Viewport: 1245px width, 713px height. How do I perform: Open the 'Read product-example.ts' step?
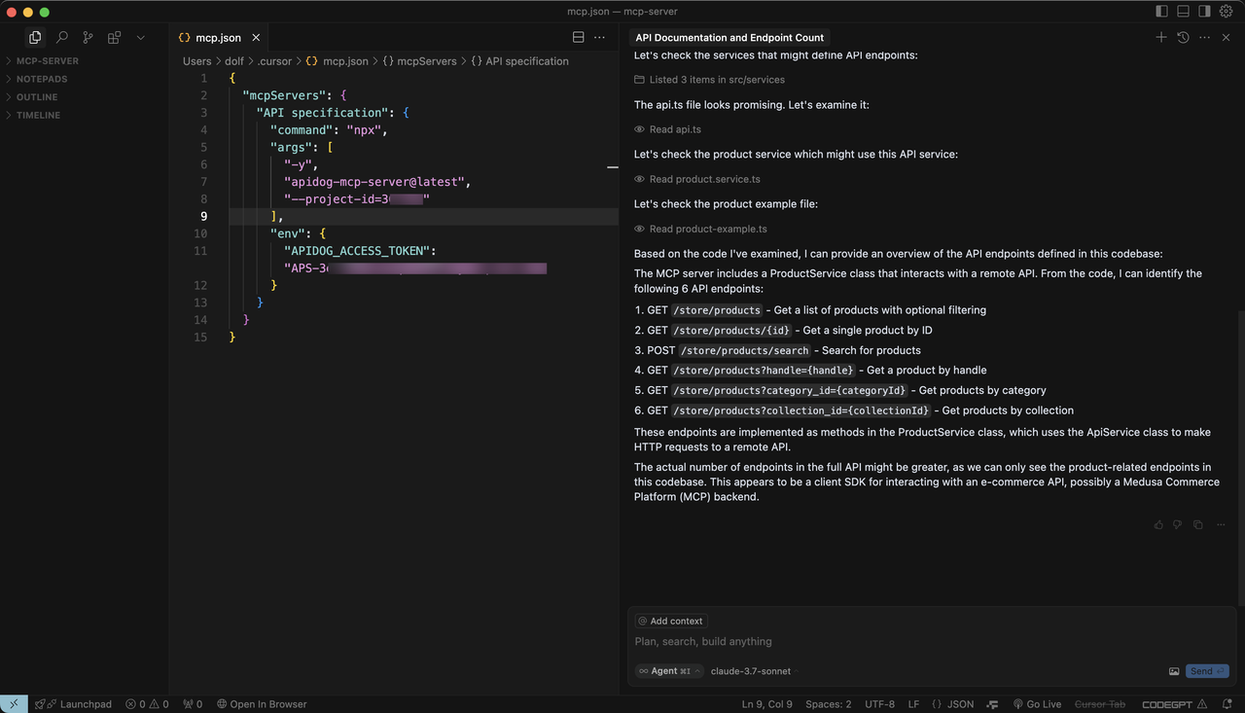[x=700, y=230]
